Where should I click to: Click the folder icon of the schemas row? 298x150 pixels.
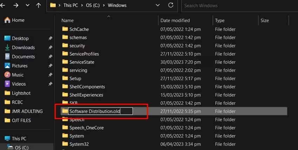(x=65, y=37)
